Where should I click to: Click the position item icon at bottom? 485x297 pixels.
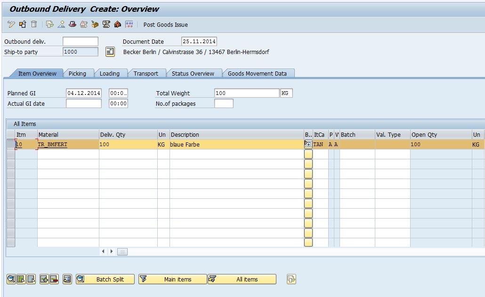[x=67, y=279]
